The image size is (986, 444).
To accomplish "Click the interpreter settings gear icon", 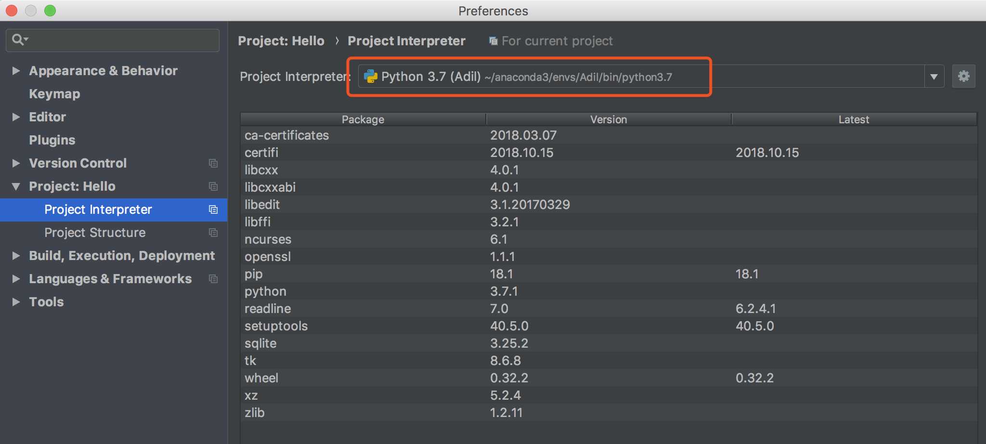I will click(x=963, y=76).
